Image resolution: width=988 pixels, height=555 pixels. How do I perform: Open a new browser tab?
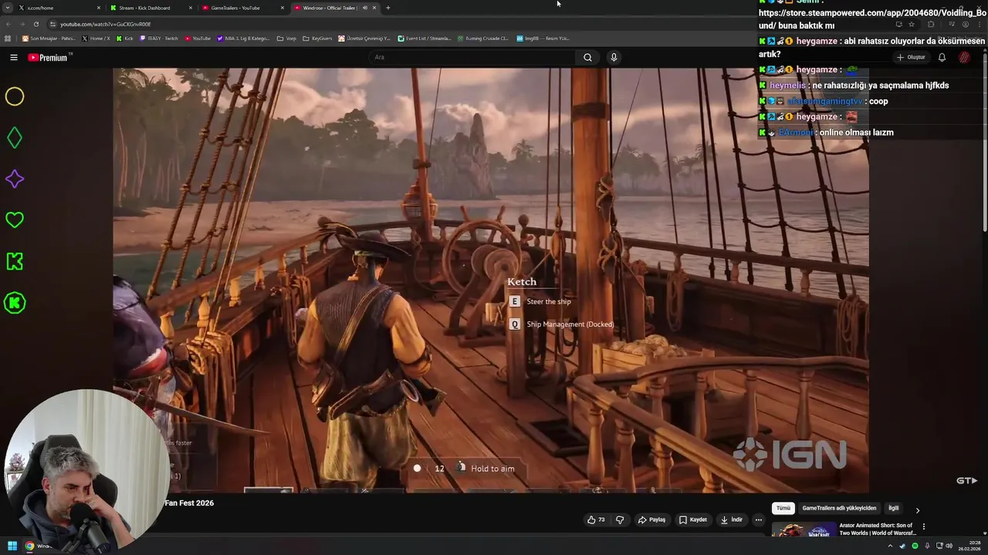click(x=387, y=8)
